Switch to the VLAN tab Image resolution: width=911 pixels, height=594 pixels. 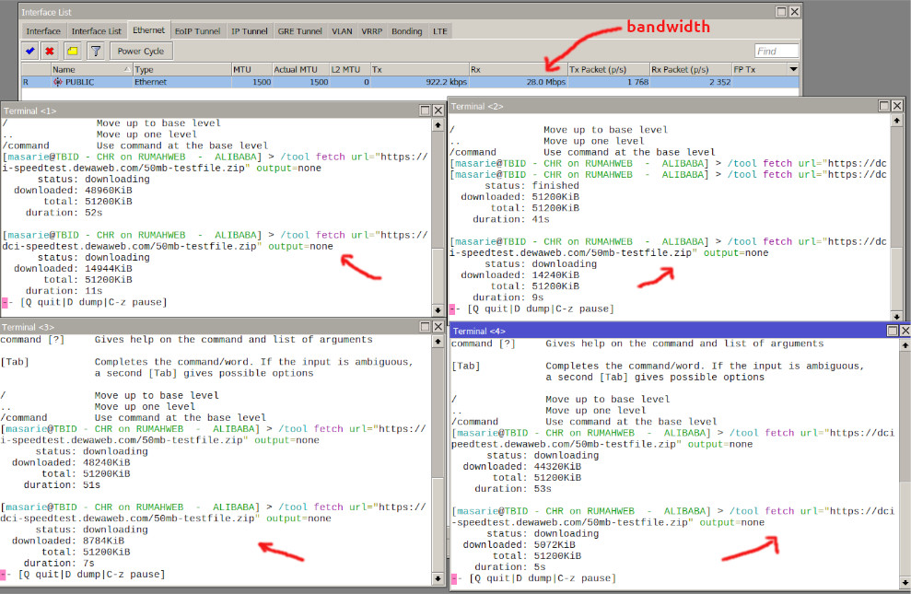pos(342,30)
